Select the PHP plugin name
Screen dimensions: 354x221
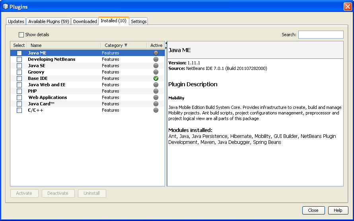(x=32, y=91)
